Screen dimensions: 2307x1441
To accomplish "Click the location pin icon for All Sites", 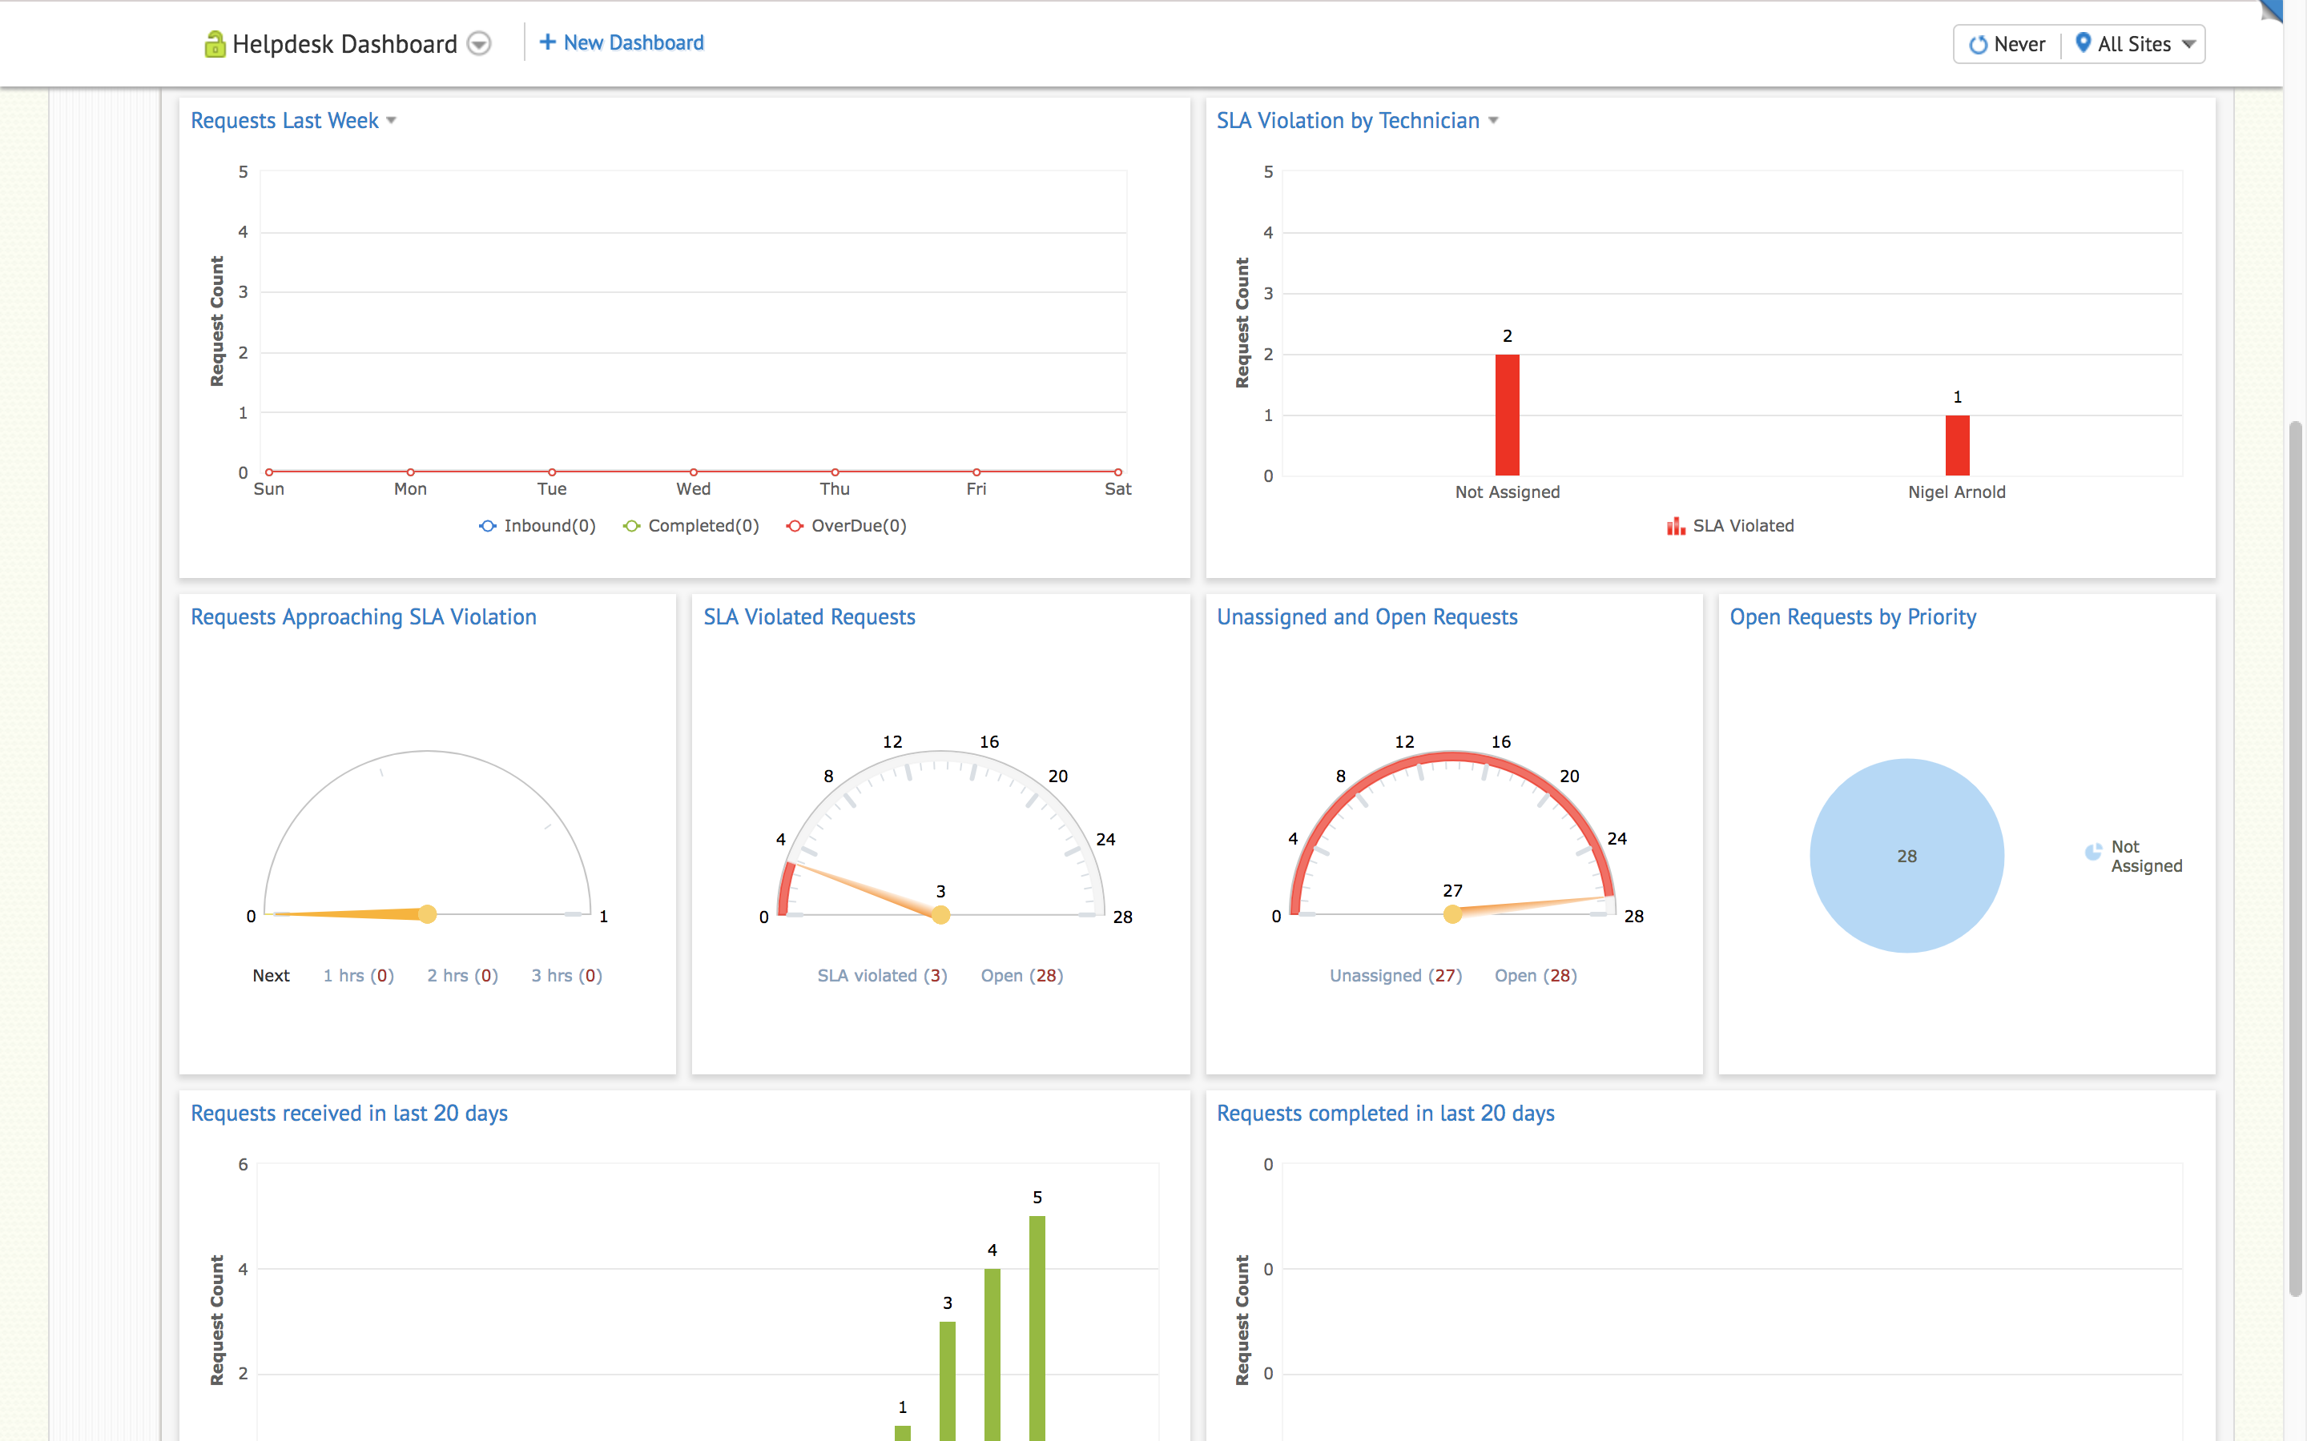I will pyautogui.click(x=2083, y=43).
